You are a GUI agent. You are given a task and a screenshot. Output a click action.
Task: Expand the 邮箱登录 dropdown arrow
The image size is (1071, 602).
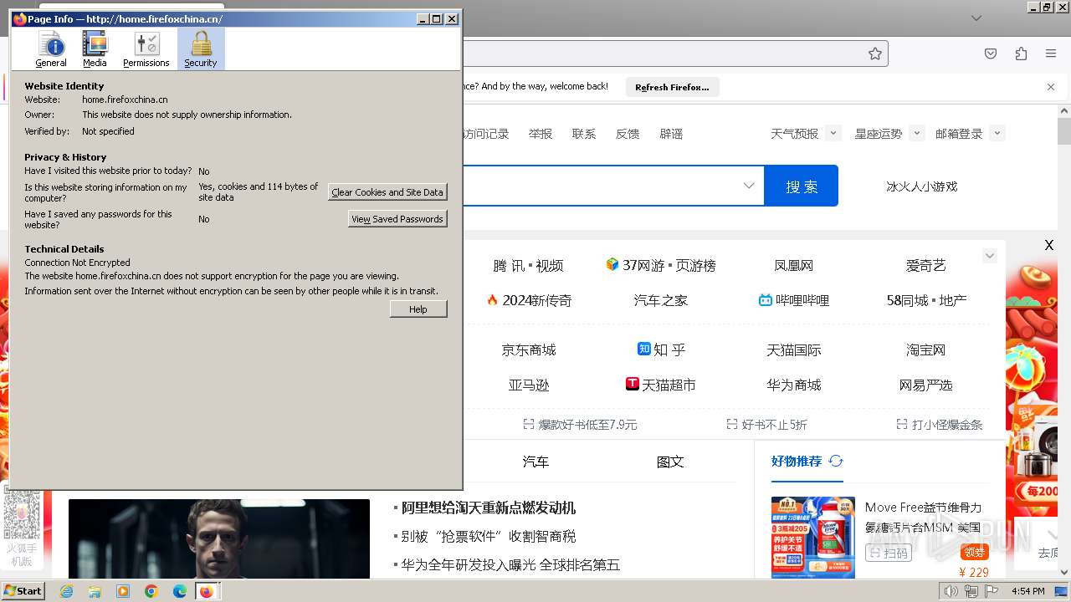click(x=997, y=133)
